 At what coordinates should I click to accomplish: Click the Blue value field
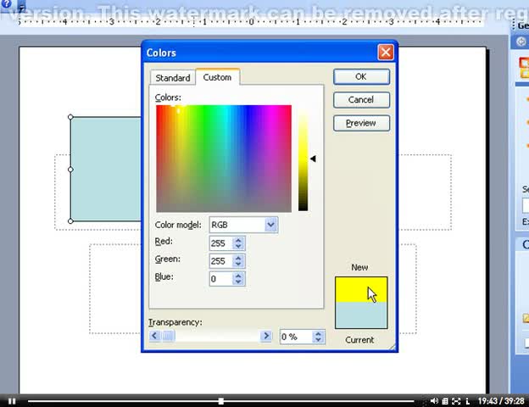(x=220, y=279)
